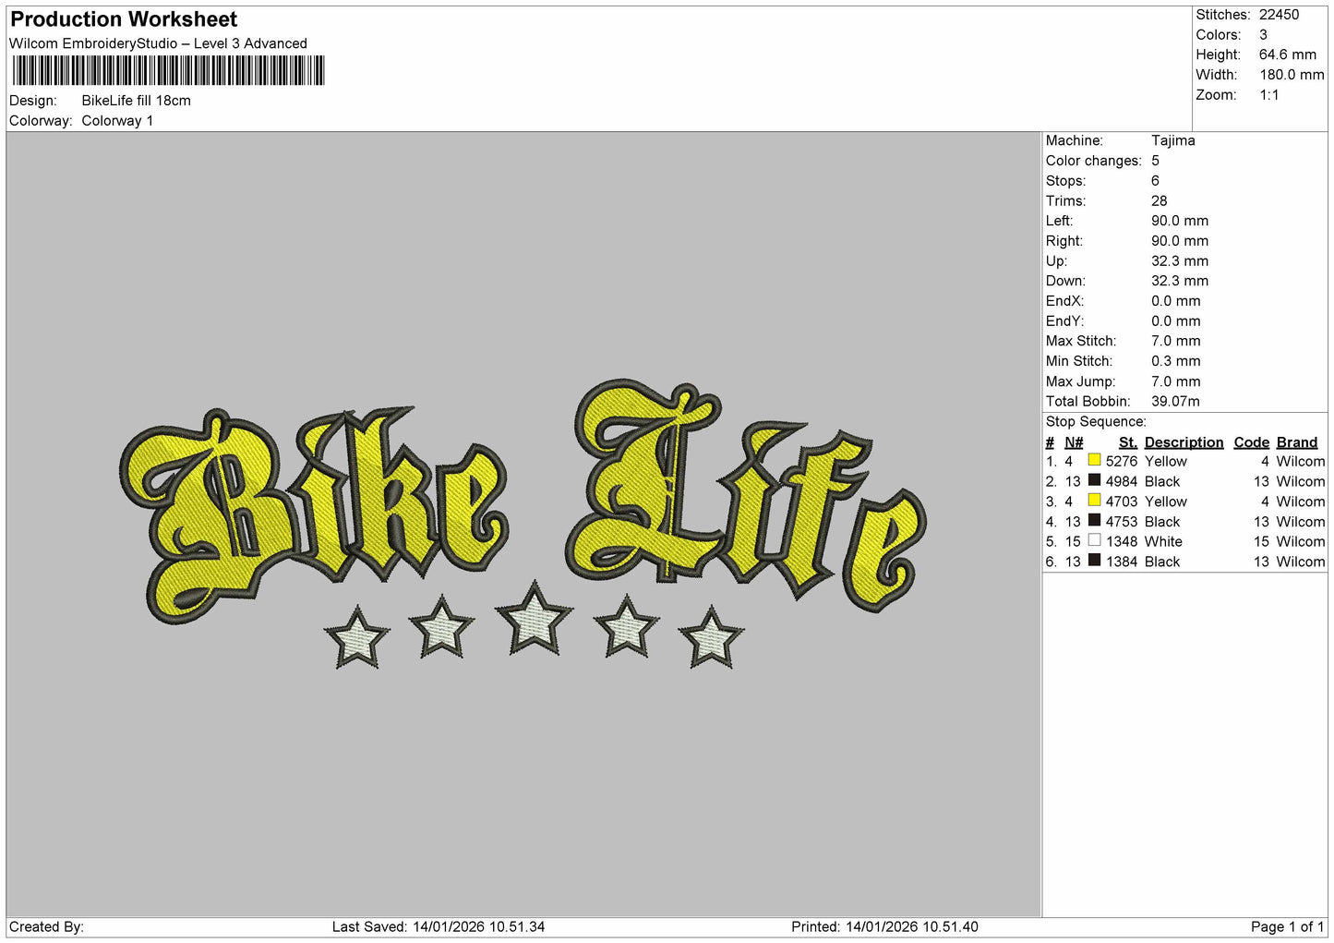Click the height value '64.6 mm'
This screenshot has width=1334, height=943.
coord(1288,54)
